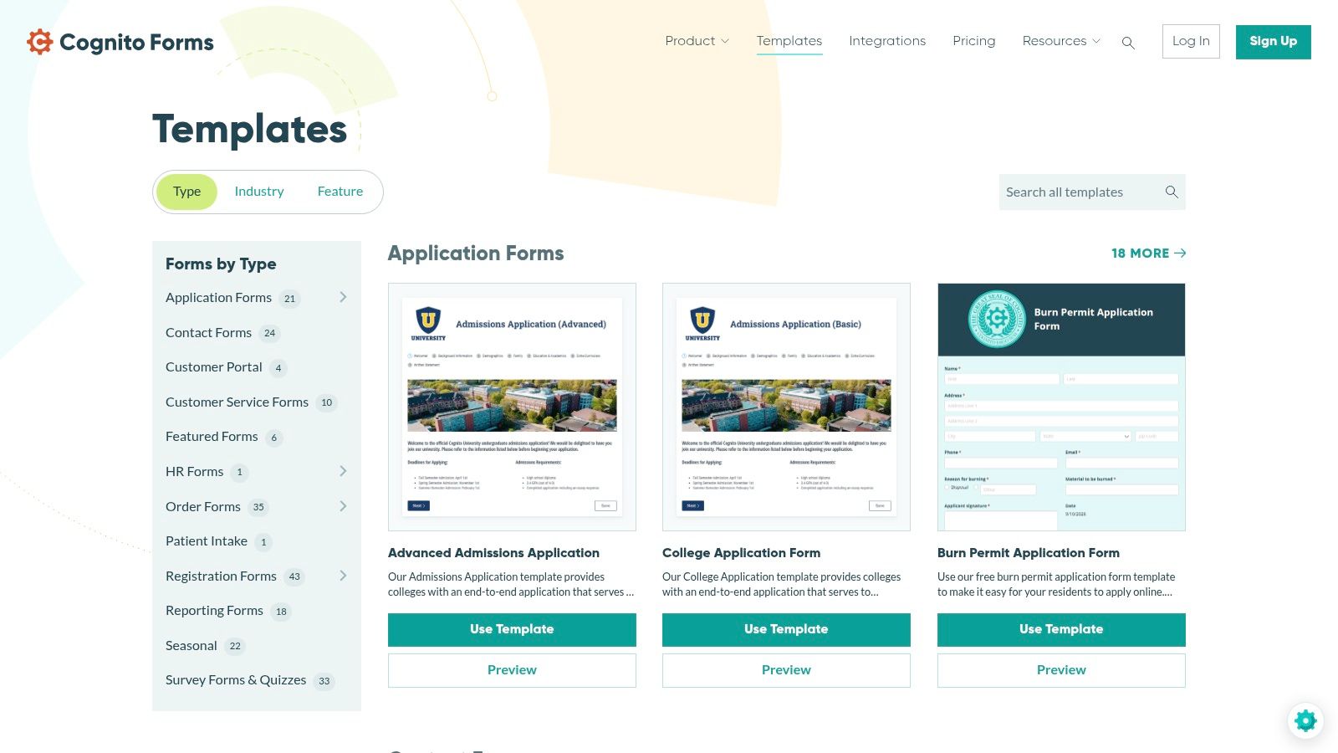Open the teal gear widget icon
This screenshot has width=1338, height=753.
(x=1305, y=720)
